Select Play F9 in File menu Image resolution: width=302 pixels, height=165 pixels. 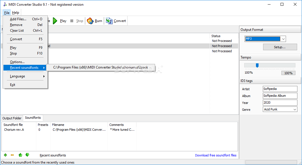(x=25, y=47)
